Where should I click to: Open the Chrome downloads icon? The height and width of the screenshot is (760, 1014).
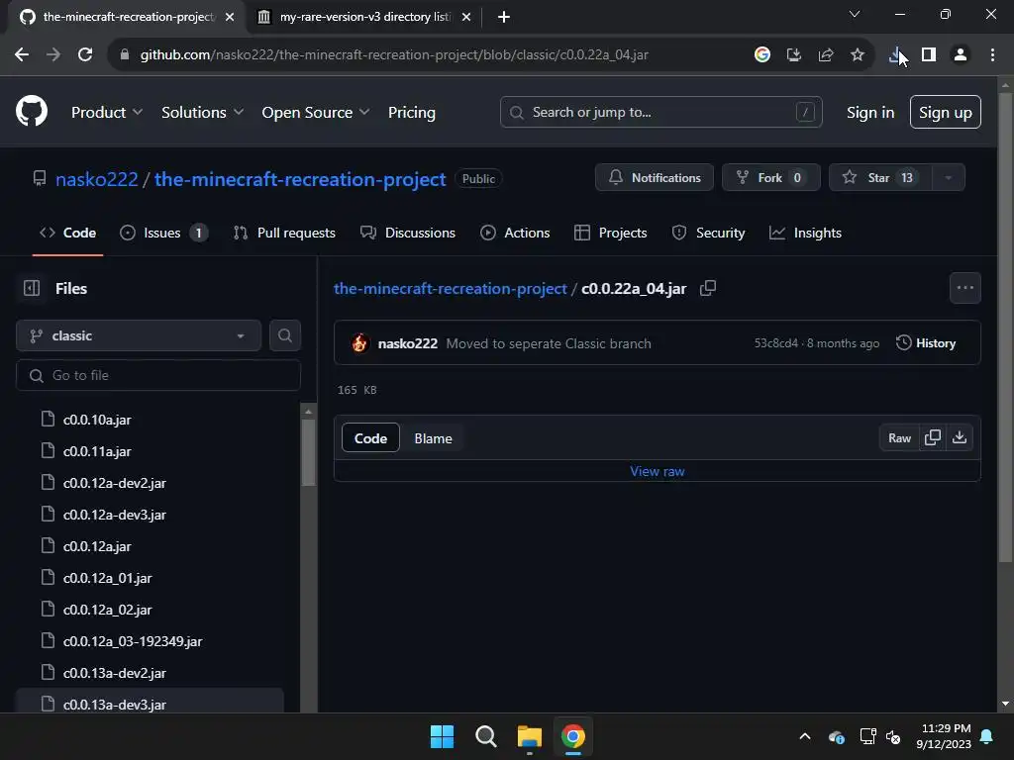pyautogui.click(x=895, y=55)
